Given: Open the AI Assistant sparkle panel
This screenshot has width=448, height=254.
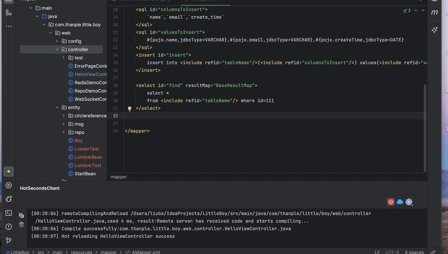Looking at the screenshot, I should pos(435,30).
